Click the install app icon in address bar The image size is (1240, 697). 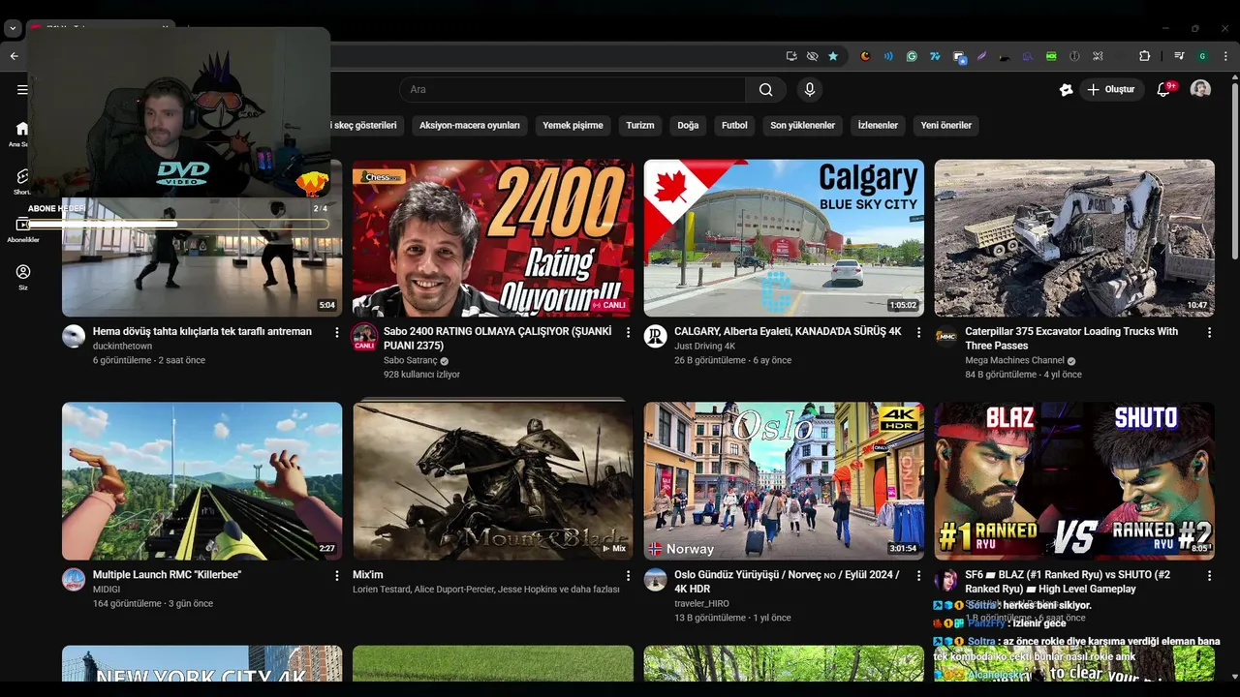click(791, 56)
